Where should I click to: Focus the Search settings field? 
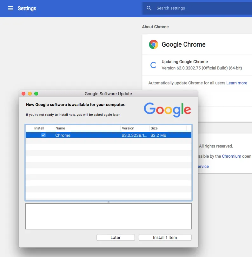197,8
